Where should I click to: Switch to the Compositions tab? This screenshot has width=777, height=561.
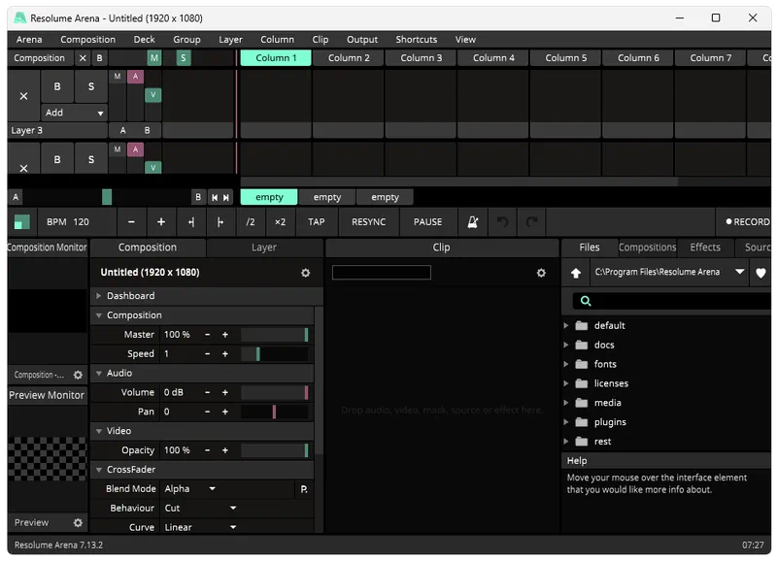[647, 247]
